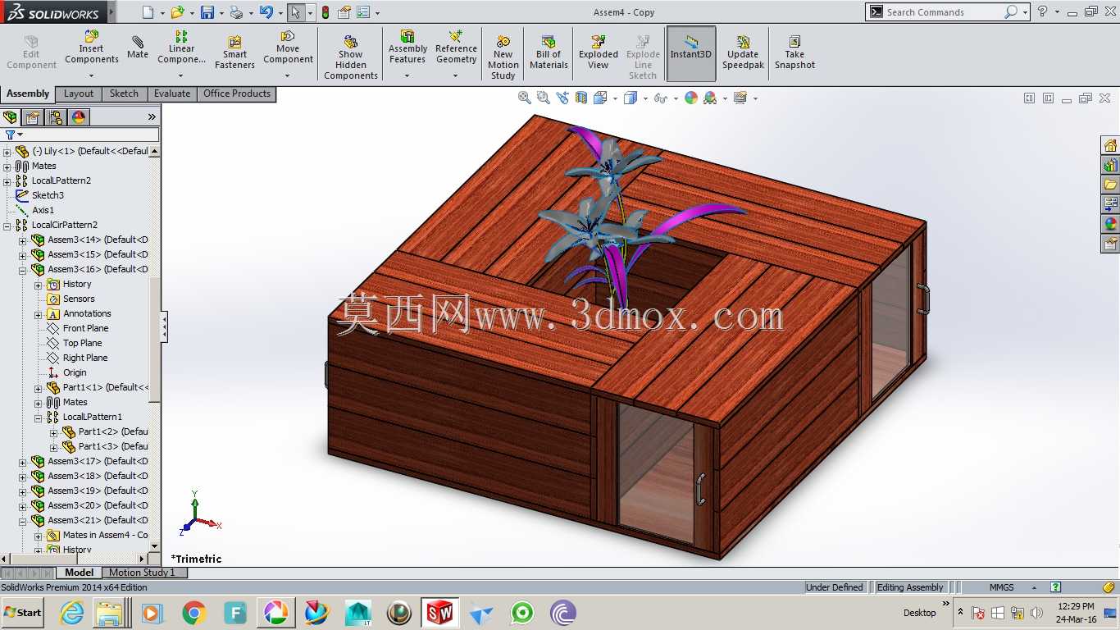Screen dimensions: 1120x630
Task: Click the New document icon
Action: [x=148, y=12]
